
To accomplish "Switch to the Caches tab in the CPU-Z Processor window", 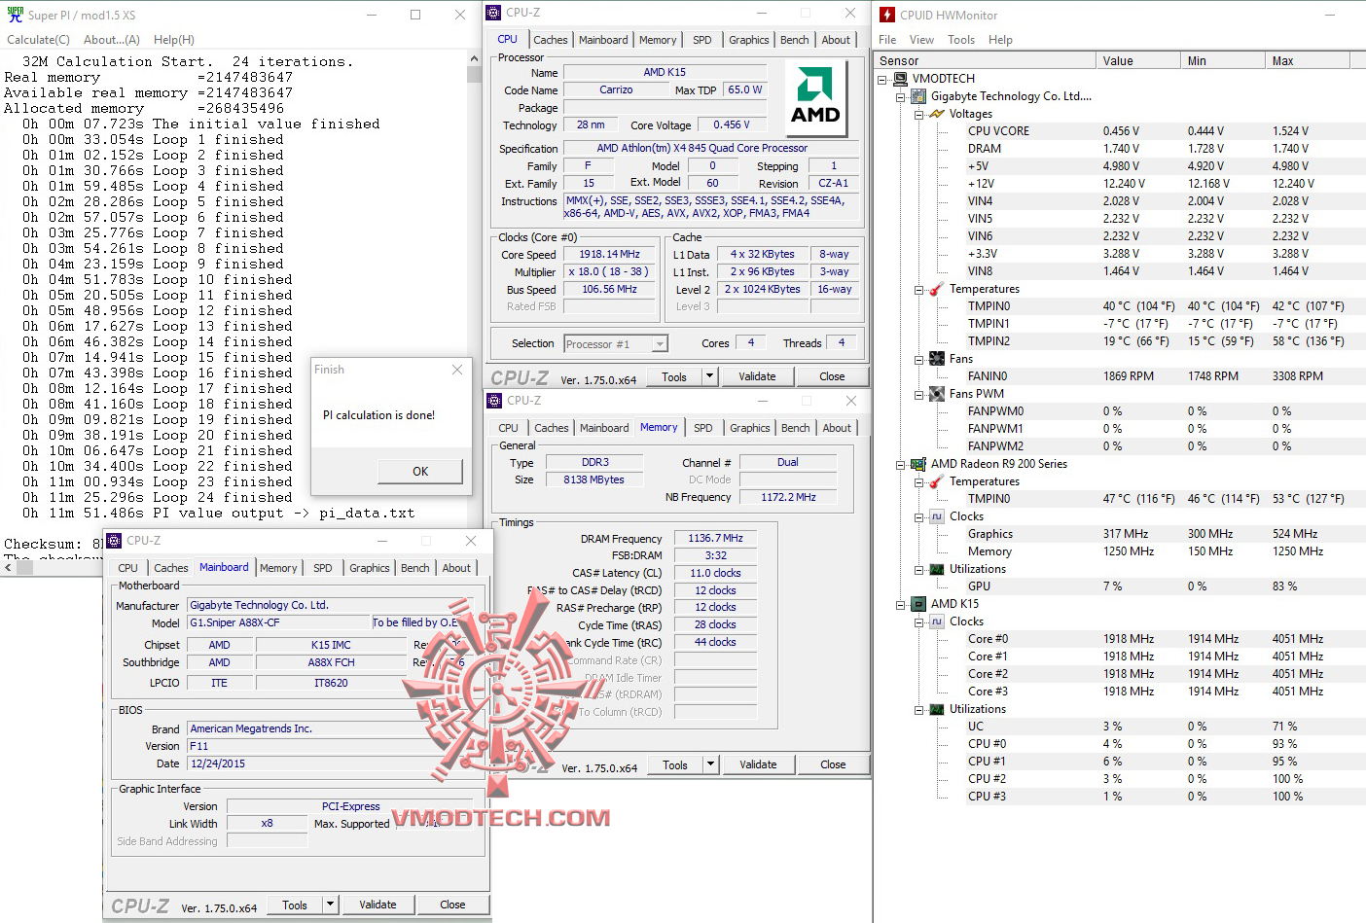I will click(x=551, y=40).
